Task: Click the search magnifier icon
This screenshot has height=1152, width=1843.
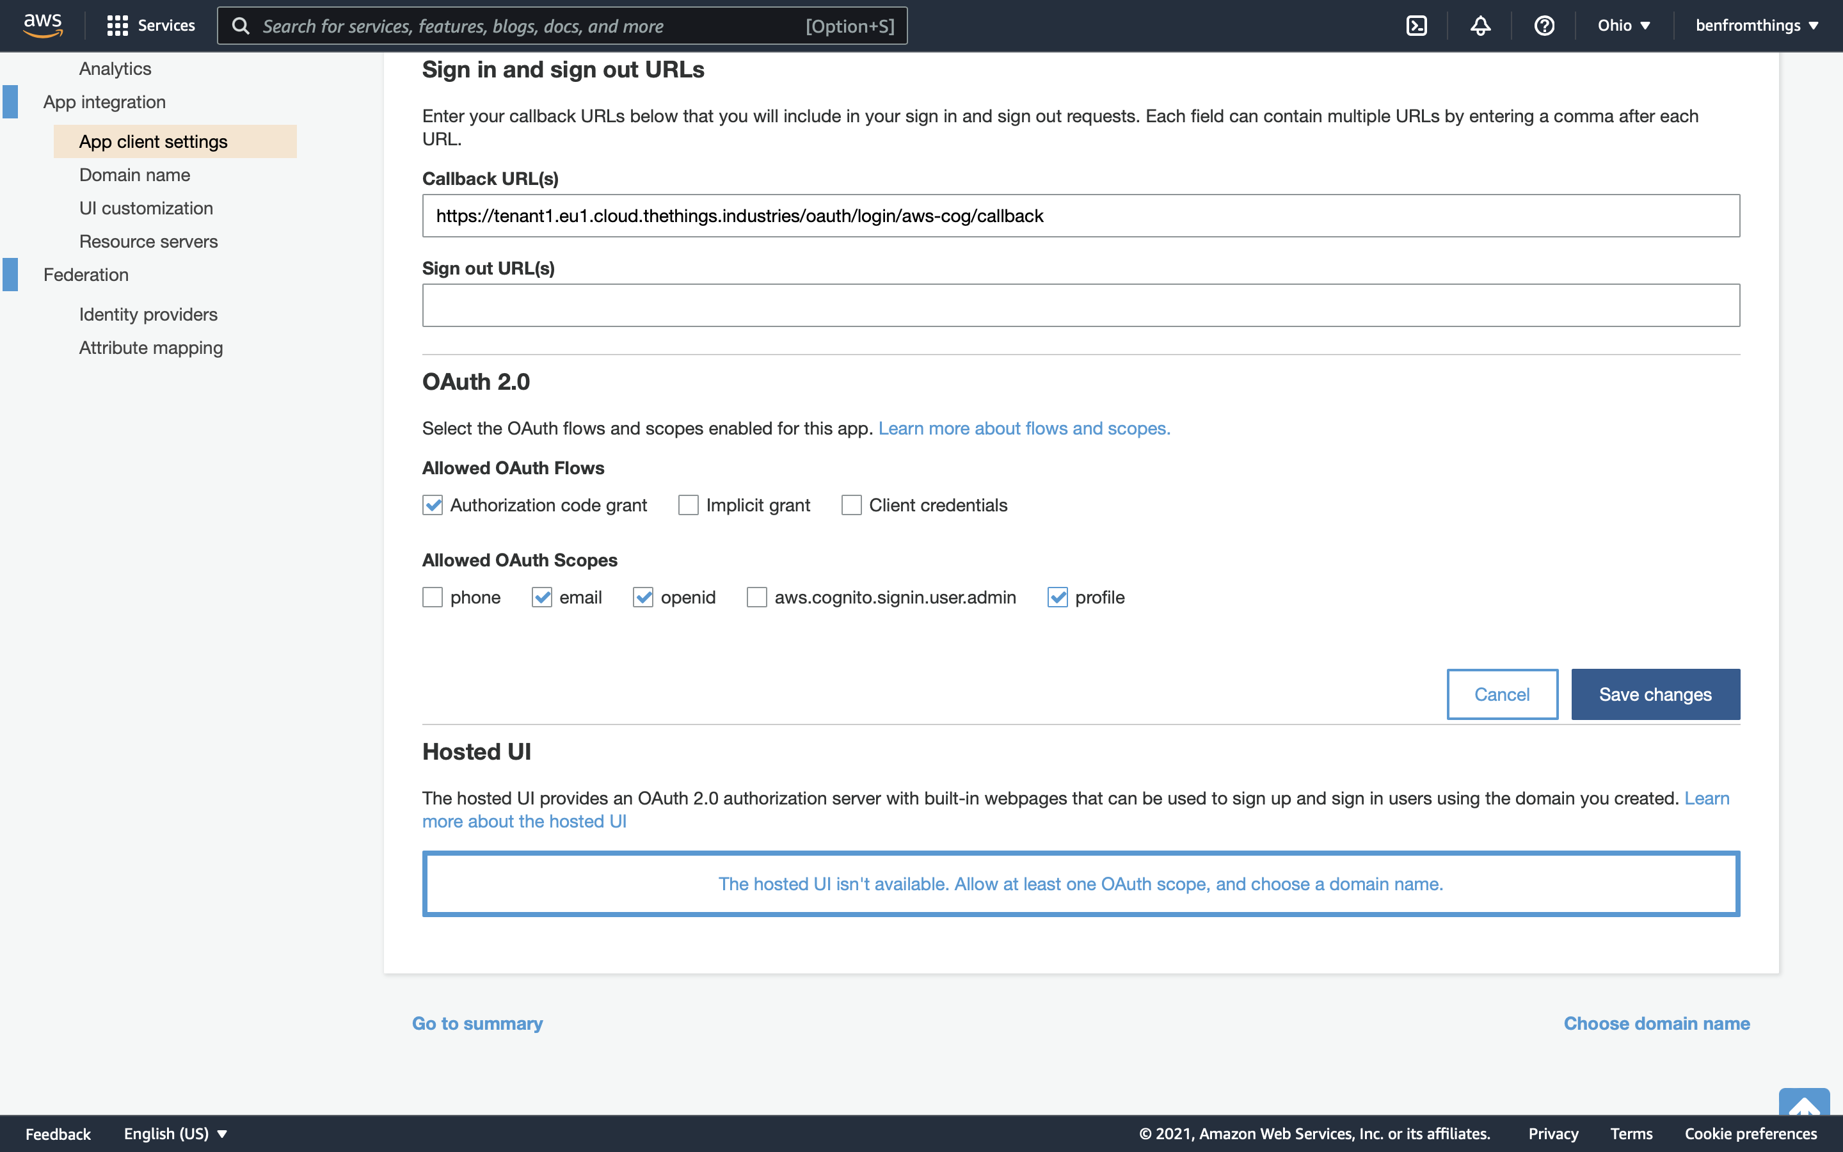Action: tap(241, 26)
